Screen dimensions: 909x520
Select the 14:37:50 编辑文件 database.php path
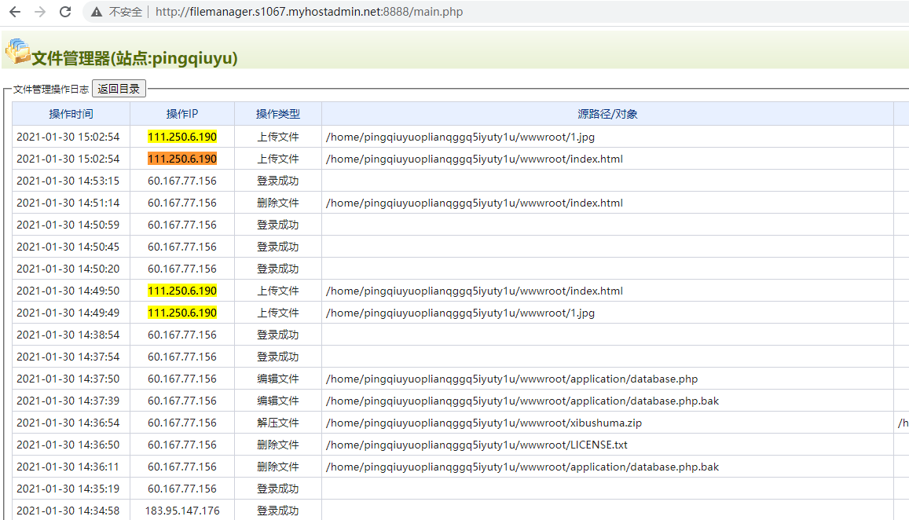click(511, 379)
